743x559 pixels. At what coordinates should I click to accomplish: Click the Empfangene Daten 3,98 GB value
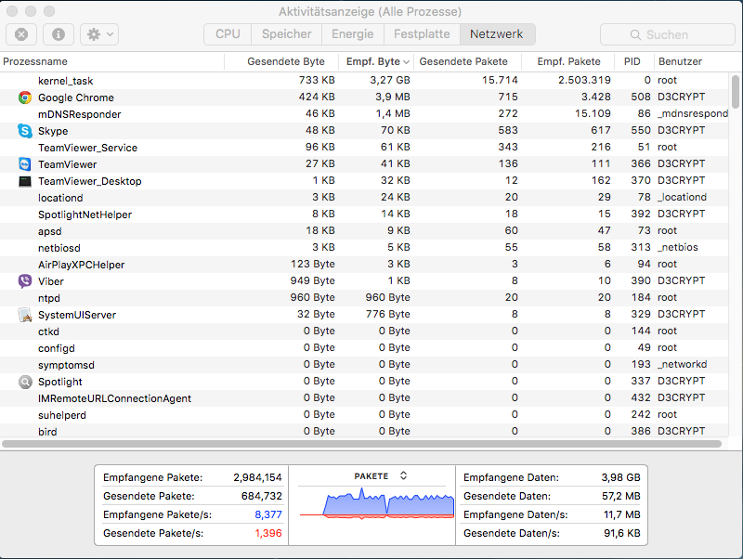tap(620, 477)
